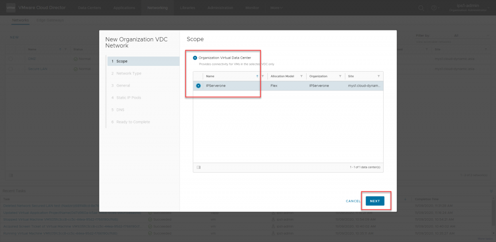Collapse Recent Tasks panel with double chevron
Screen dimensions: 496x242
tap(491, 191)
